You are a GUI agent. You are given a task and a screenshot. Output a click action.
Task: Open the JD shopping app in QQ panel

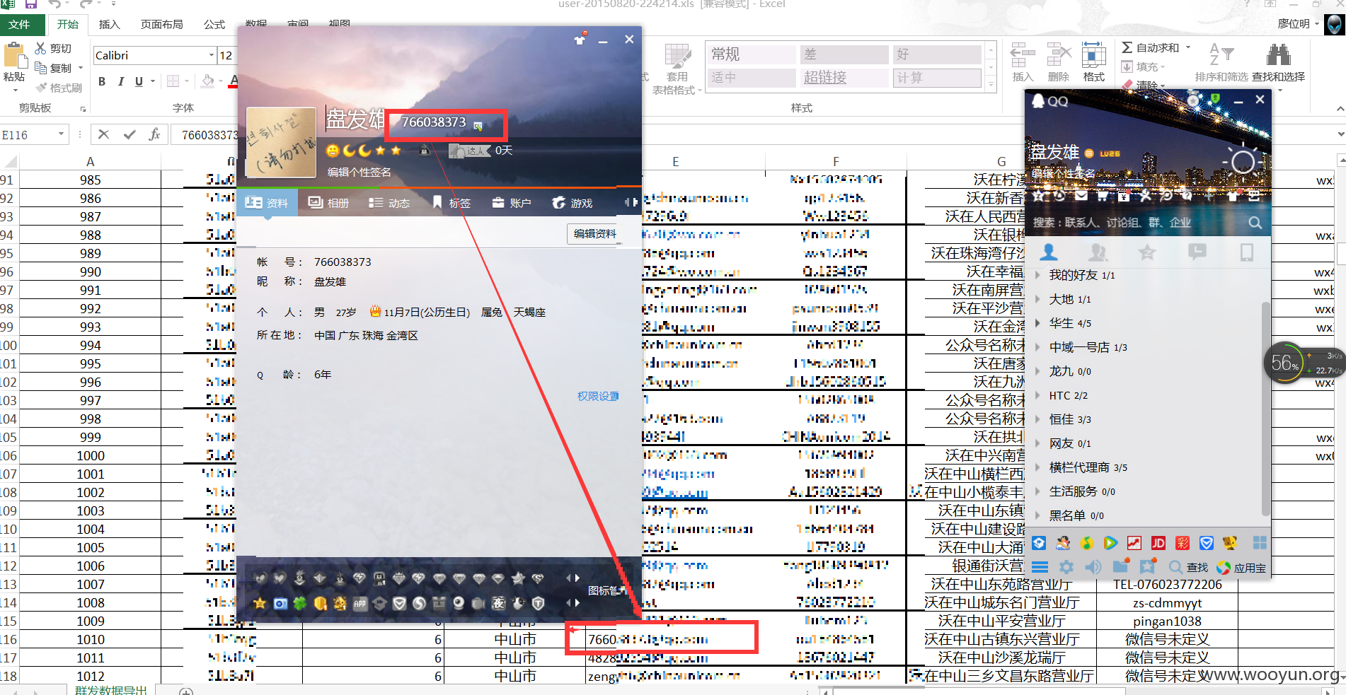coord(1158,543)
